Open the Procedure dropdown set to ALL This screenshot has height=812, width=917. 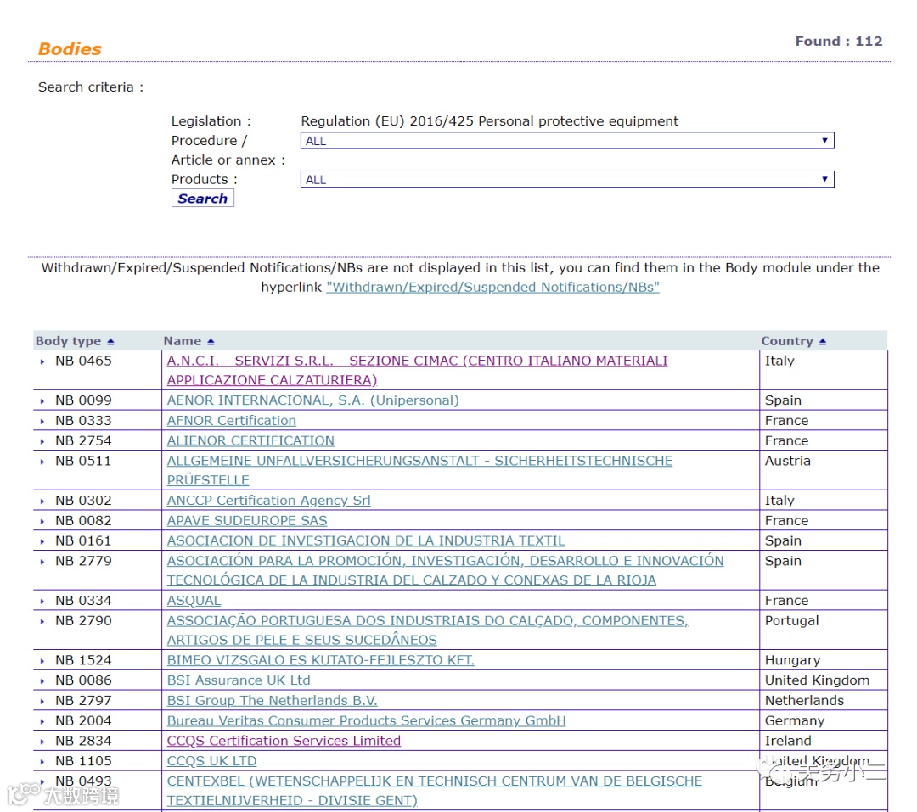tap(566, 140)
